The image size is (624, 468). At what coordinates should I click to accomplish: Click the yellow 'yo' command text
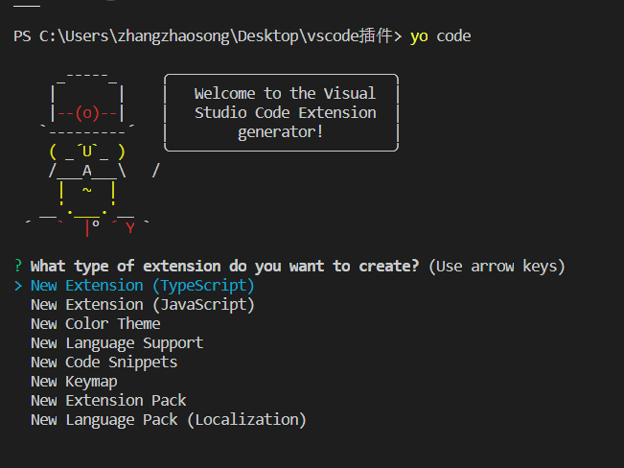(x=419, y=36)
